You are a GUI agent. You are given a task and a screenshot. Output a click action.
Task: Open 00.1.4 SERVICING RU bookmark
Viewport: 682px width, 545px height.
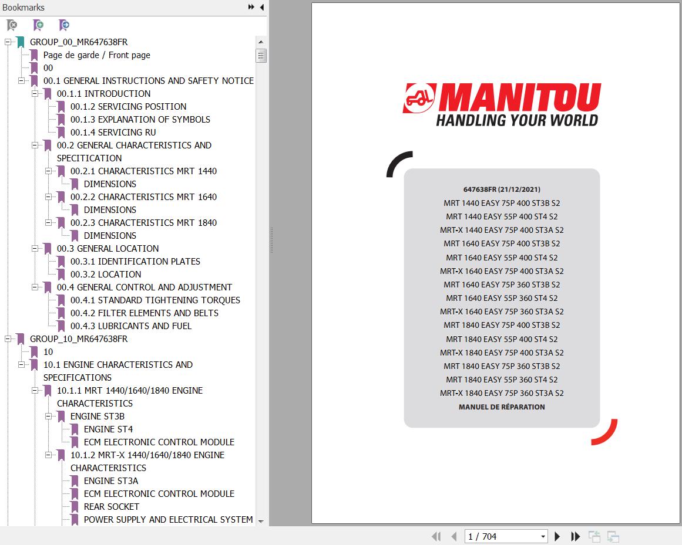[113, 133]
